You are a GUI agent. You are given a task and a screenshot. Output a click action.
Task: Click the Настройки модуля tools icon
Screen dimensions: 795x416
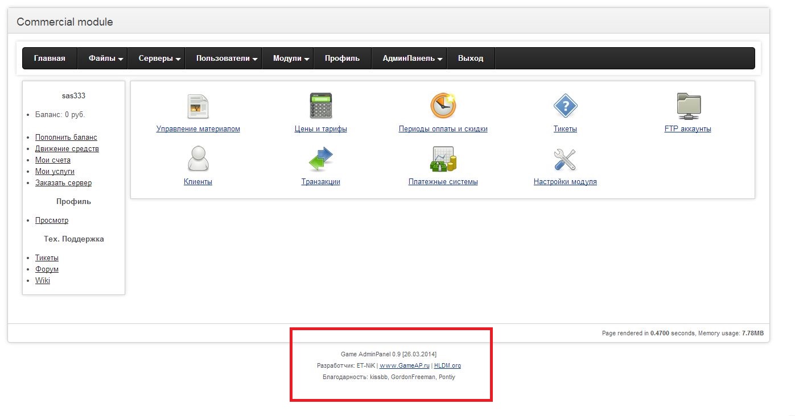(x=565, y=159)
